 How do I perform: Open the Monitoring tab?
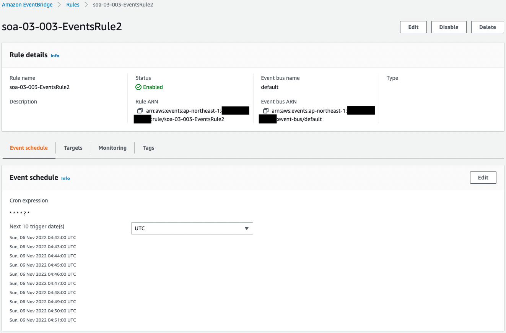pyautogui.click(x=112, y=148)
